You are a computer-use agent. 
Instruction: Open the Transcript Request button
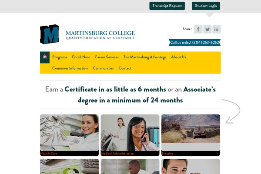167,6
